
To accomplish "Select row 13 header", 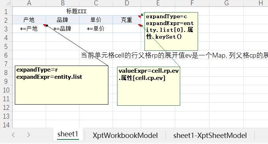I will tap(6, 116).
